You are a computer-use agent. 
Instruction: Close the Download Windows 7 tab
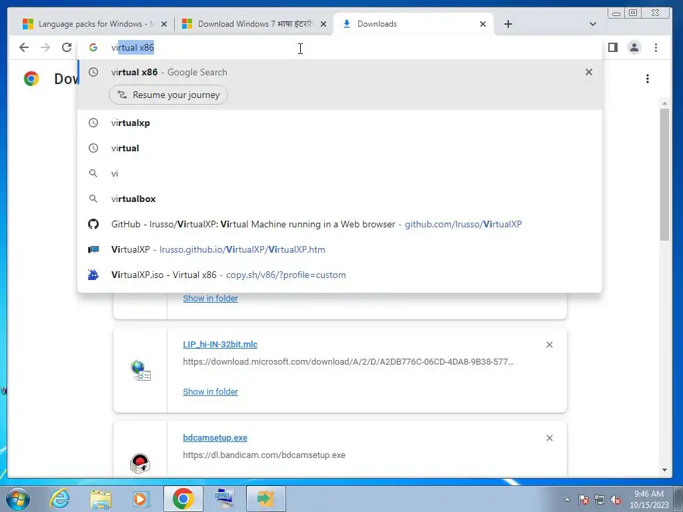(323, 24)
